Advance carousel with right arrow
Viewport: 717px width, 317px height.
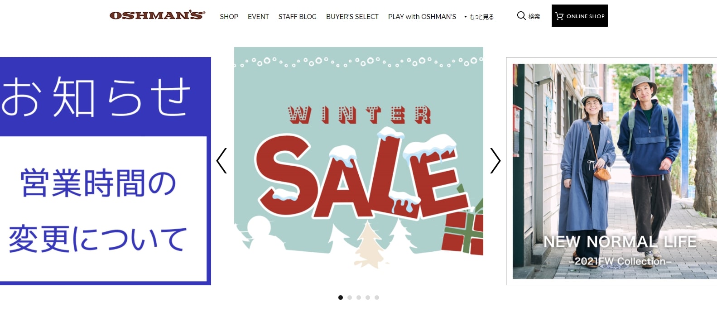496,161
